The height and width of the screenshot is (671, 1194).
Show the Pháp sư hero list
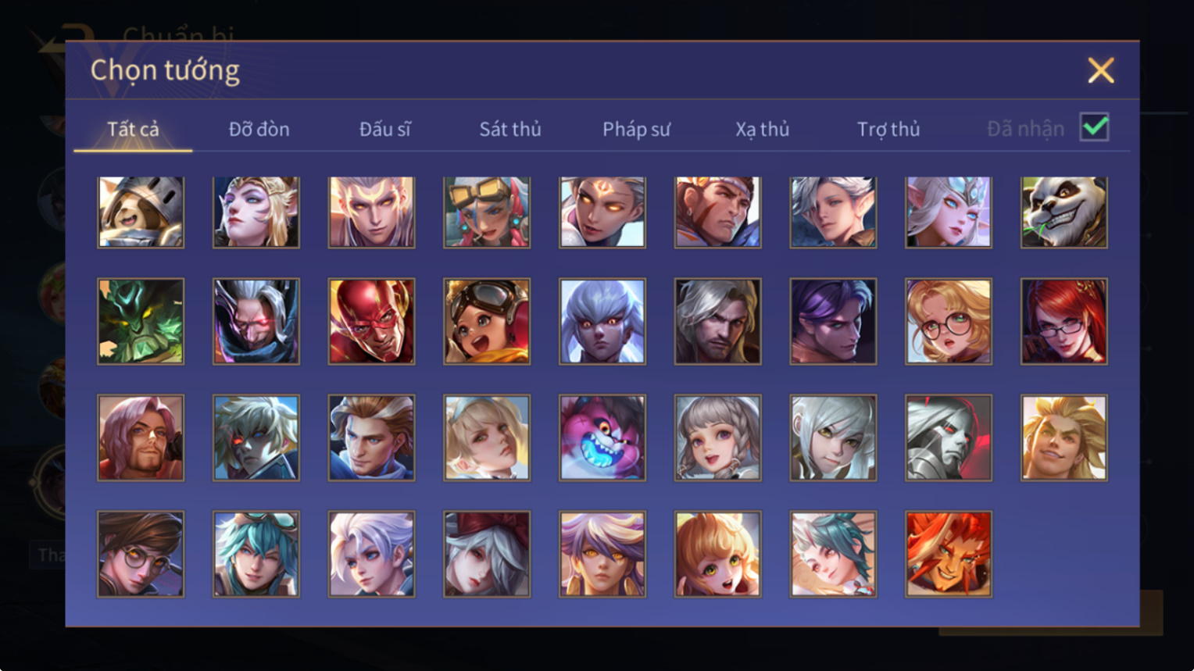[x=636, y=129]
